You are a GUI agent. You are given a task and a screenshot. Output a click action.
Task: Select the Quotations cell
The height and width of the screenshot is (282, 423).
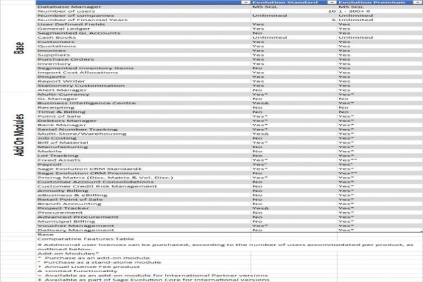tap(143, 46)
